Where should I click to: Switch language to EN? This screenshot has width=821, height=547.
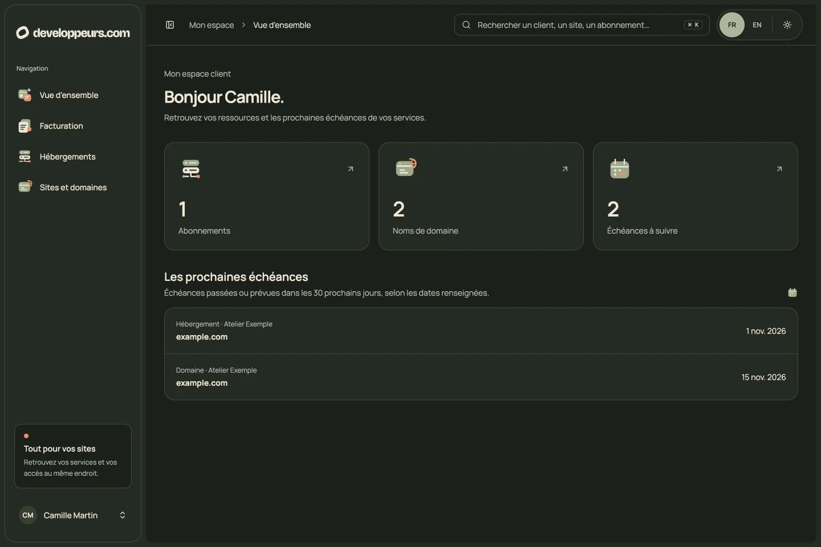[757, 25]
